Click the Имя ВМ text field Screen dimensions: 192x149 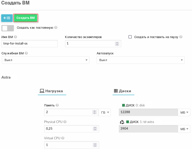click(30, 44)
